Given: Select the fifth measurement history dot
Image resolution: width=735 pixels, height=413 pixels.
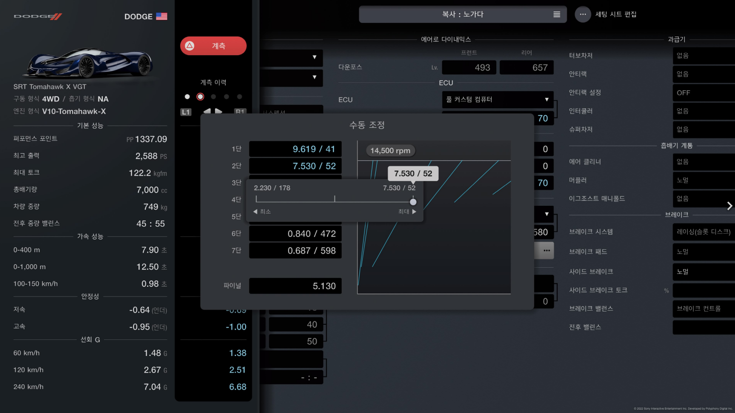Looking at the screenshot, I should pyautogui.click(x=239, y=97).
